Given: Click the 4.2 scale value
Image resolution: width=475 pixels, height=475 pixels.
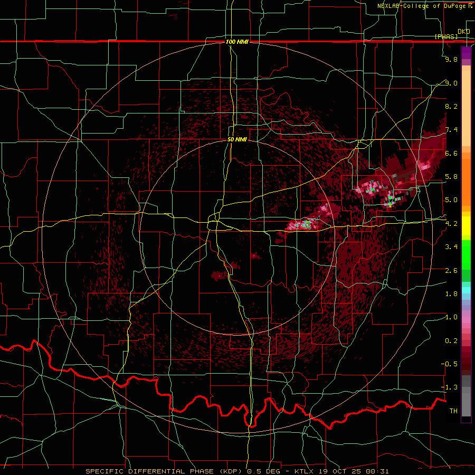Looking at the screenshot, I should click(x=451, y=224).
